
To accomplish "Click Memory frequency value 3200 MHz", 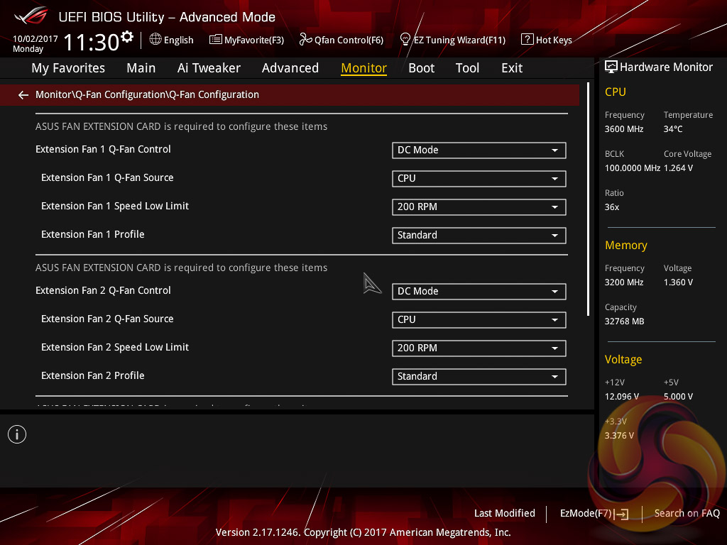I will (624, 282).
